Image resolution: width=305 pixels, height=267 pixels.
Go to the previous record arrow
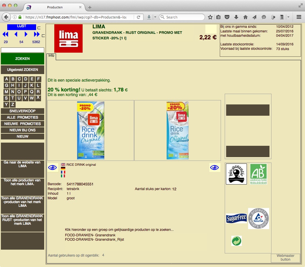(16, 34)
